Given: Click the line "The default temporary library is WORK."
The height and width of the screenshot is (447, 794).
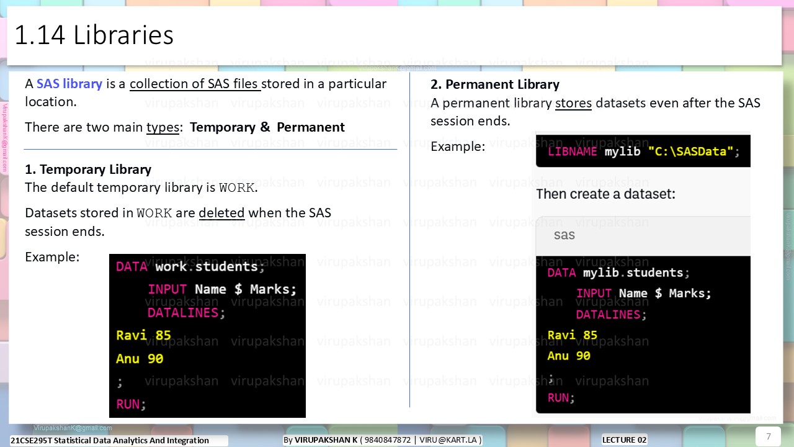Looking at the screenshot, I should 141,187.
